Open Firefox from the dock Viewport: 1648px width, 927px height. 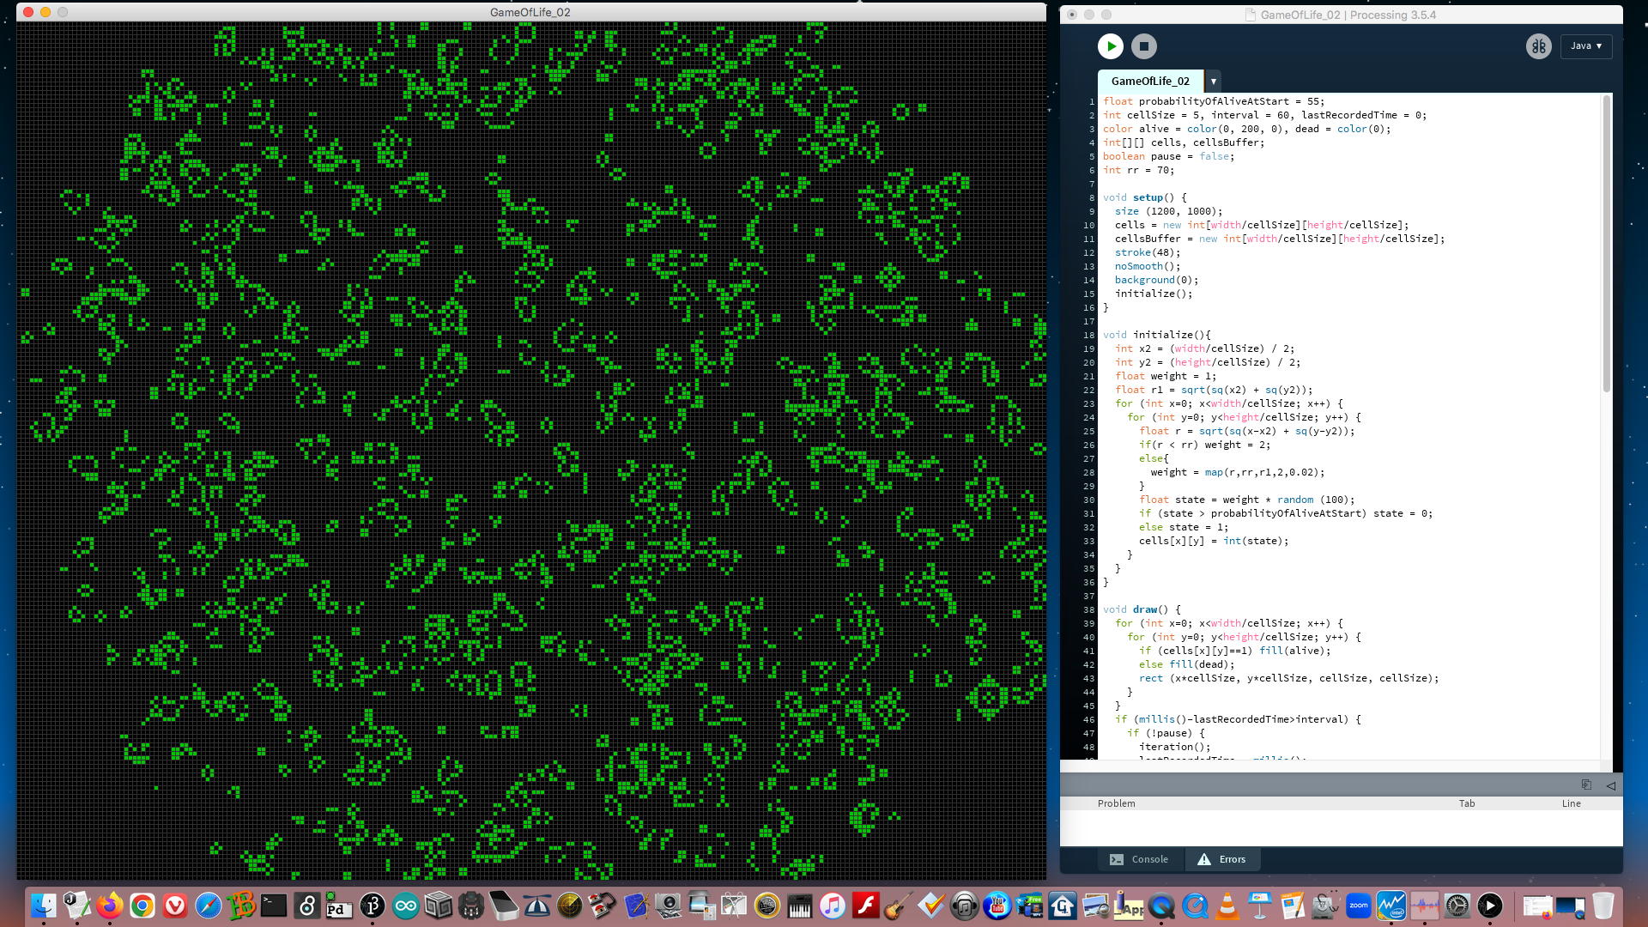[109, 906]
